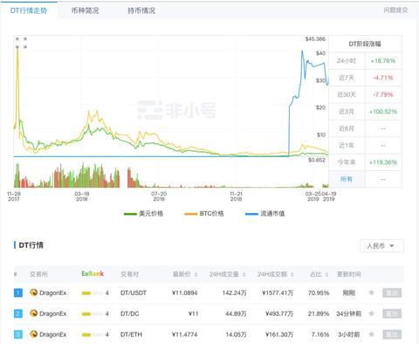Image resolution: width=419 pixels, height=344 pixels.
Task: Click the +18.76% 24-hour change value
Action: (383, 61)
